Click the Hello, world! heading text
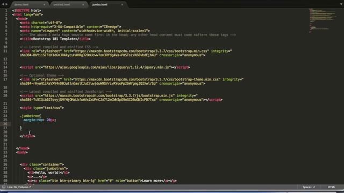 47,173
